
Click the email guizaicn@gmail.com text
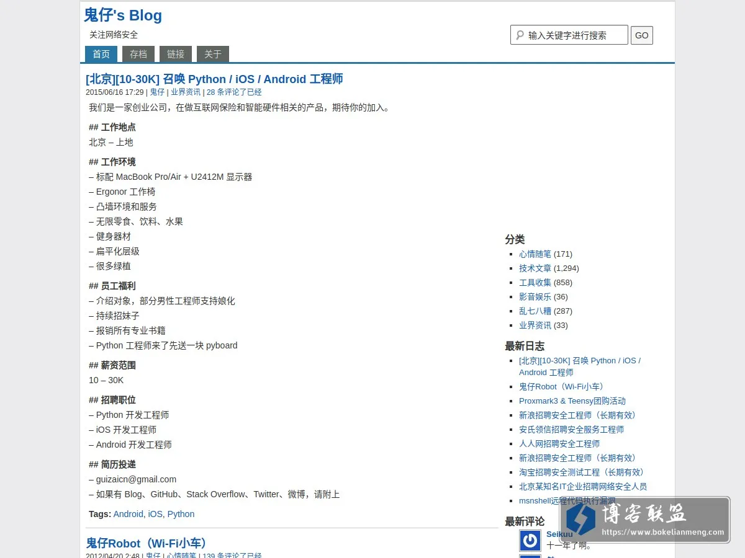pos(136,479)
